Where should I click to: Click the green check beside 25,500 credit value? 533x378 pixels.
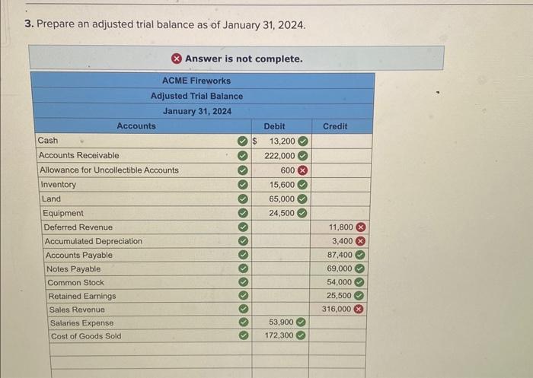coord(359,295)
